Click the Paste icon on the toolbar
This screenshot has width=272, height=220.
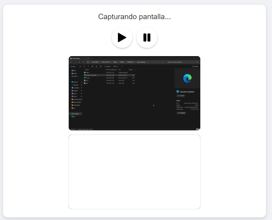click(88, 66)
